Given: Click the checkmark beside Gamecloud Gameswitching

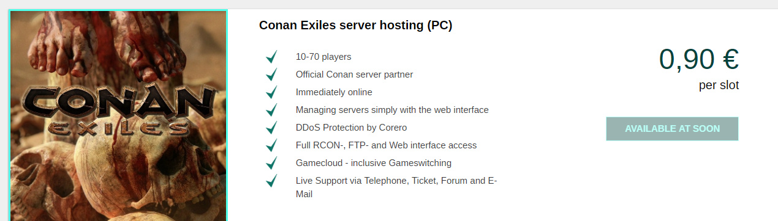Looking at the screenshot, I should click(x=271, y=163).
